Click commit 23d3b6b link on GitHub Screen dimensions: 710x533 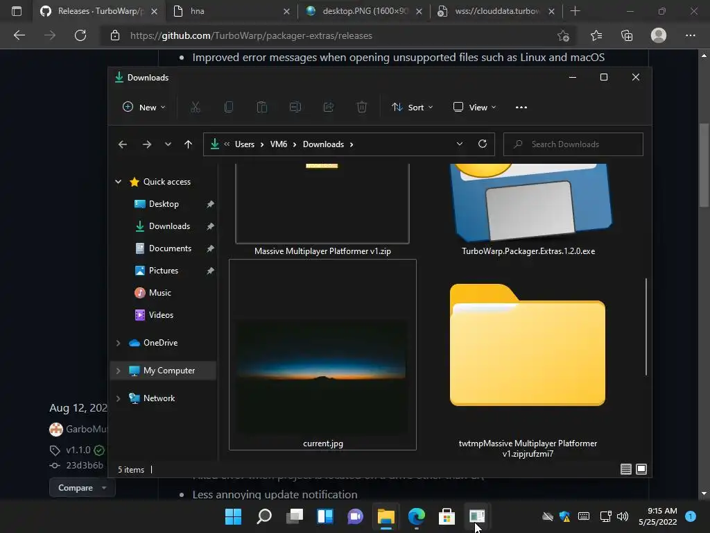pos(84,466)
